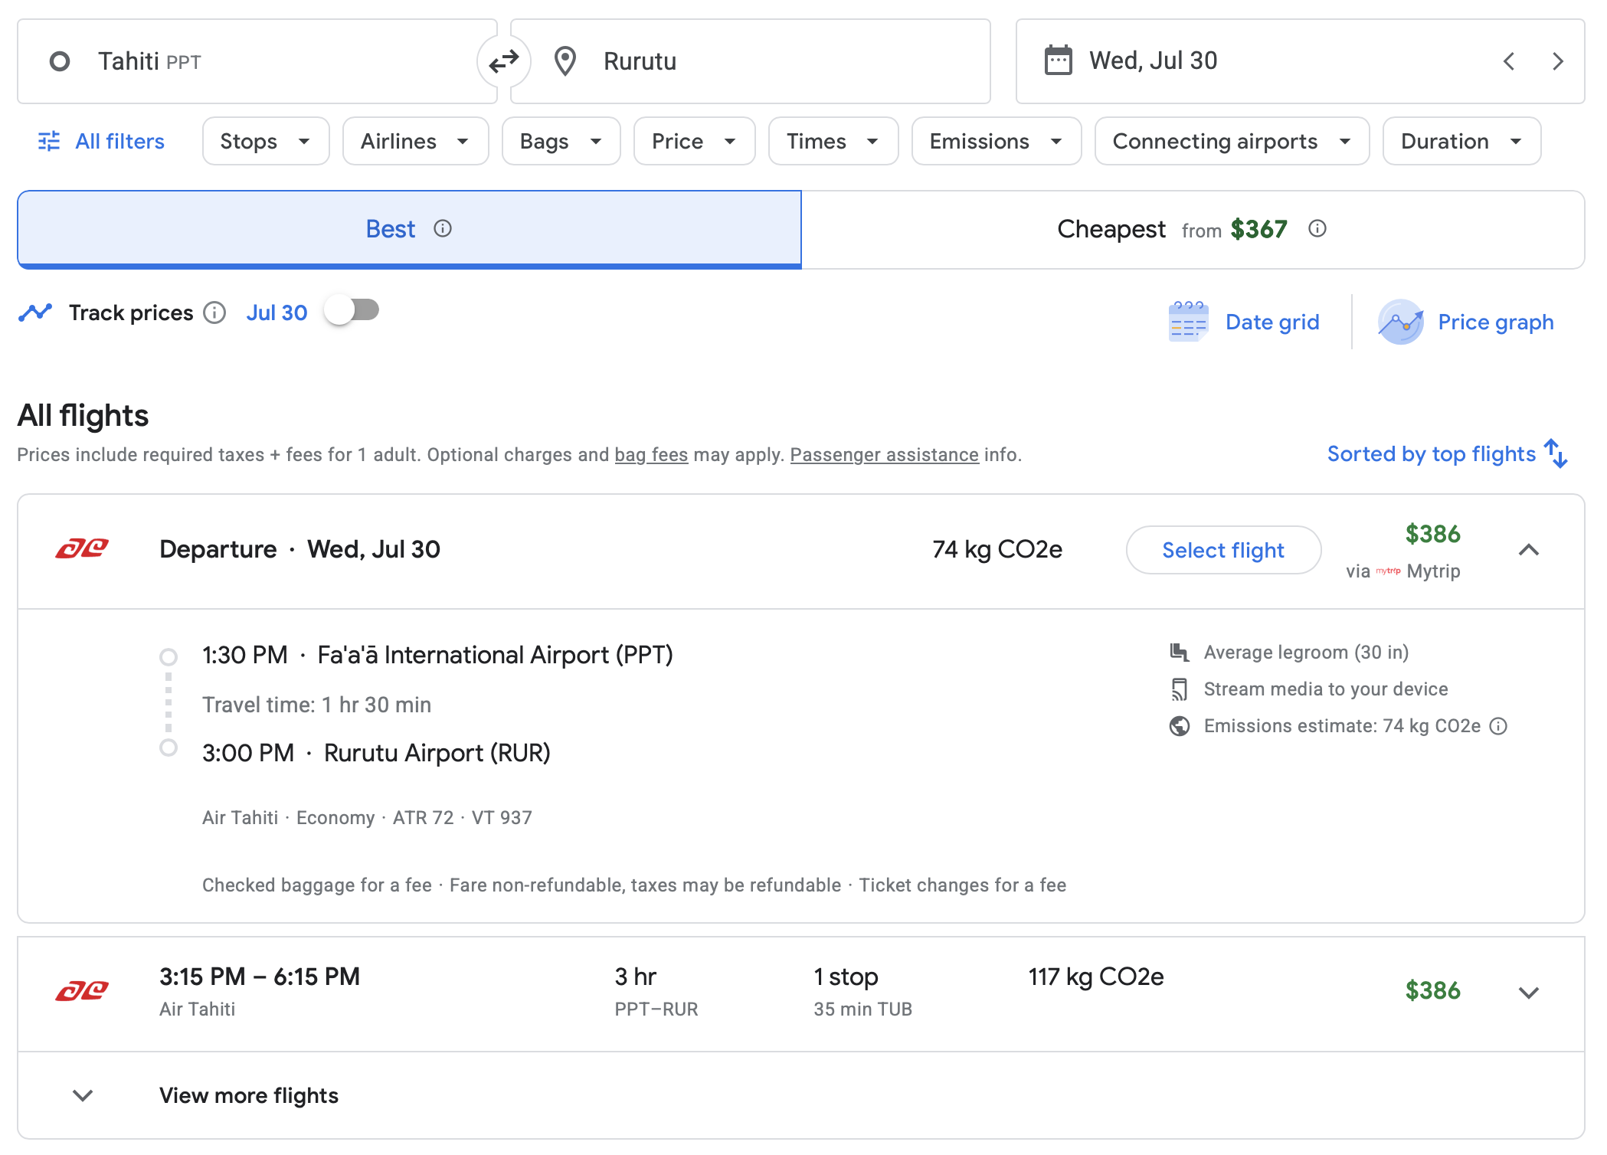Select the Best flights tab
Screen dimensions: 1607x1155
[409, 229]
